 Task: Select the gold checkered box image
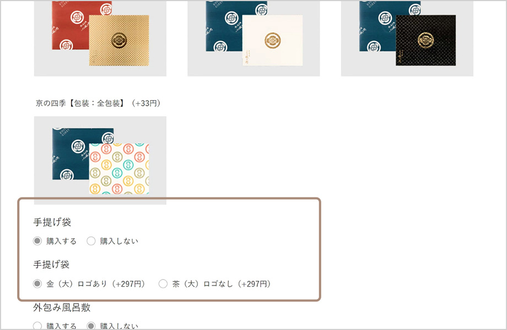119,40
